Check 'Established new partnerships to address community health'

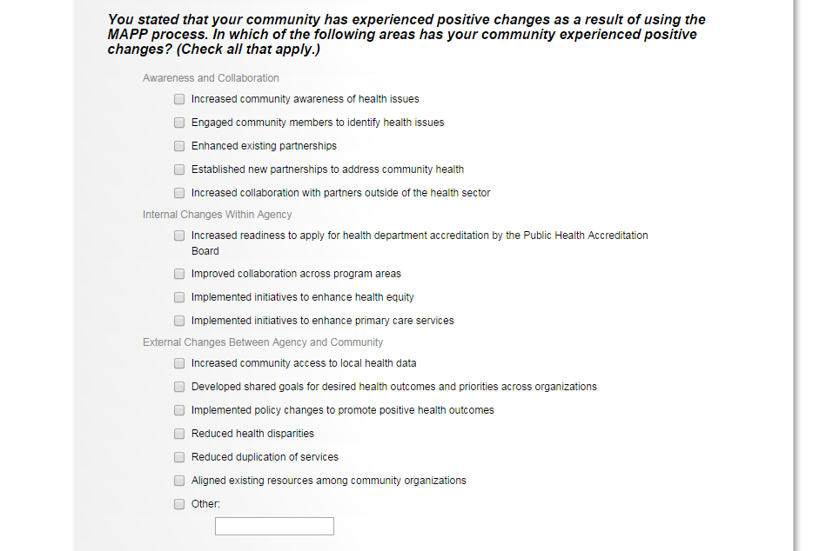point(179,169)
